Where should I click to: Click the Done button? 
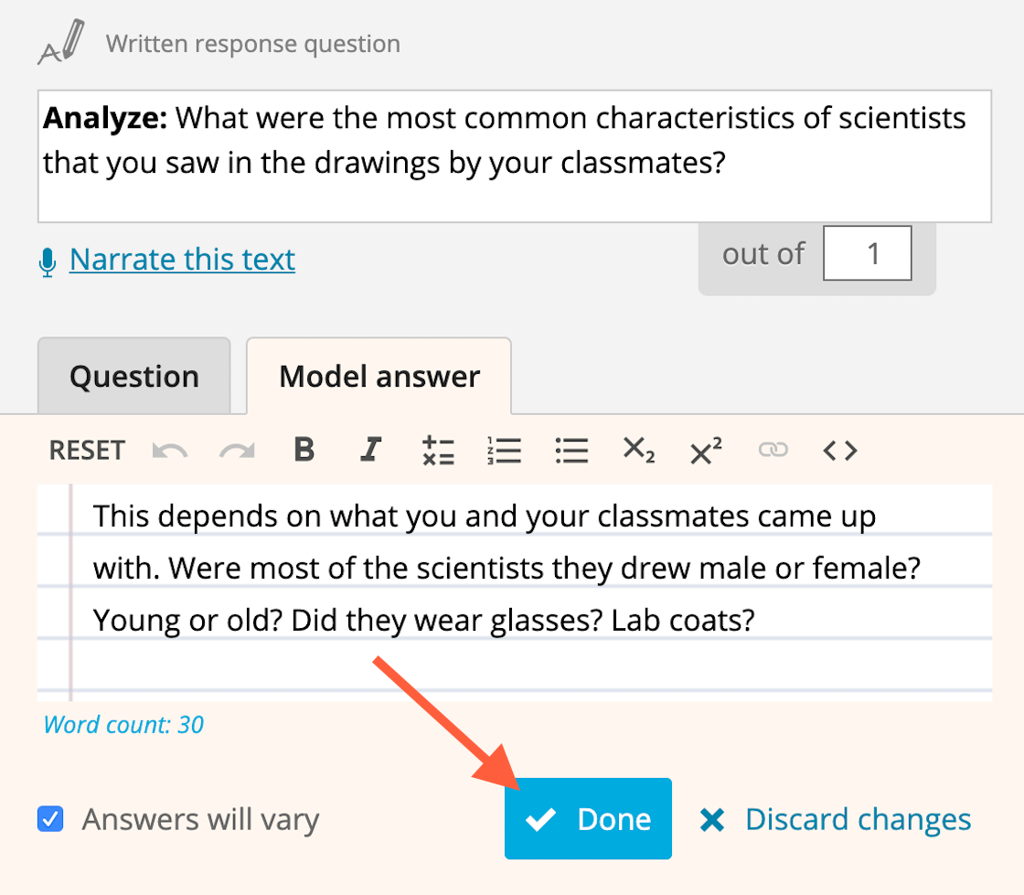[588, 819]
